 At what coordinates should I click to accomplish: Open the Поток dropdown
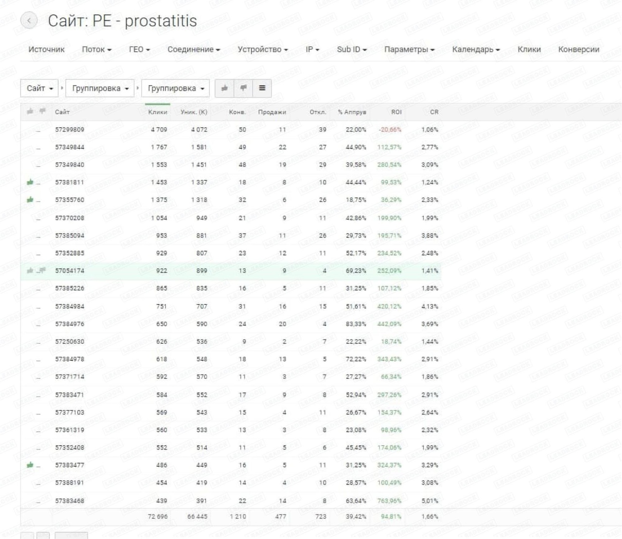(x=97, y=50)
